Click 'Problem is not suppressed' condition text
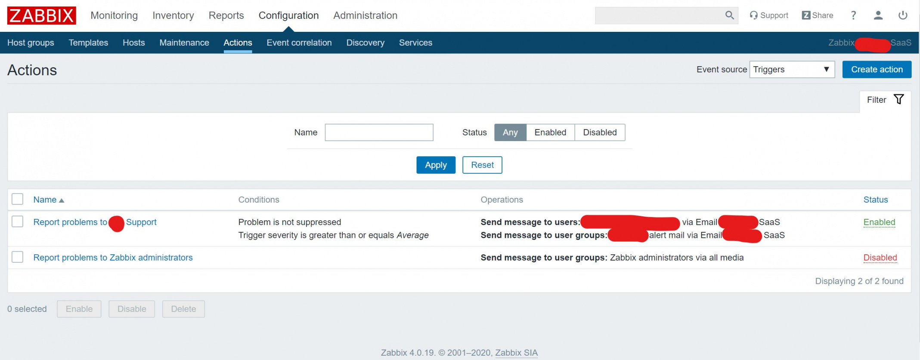920x360 pixels. coord(290,222)
